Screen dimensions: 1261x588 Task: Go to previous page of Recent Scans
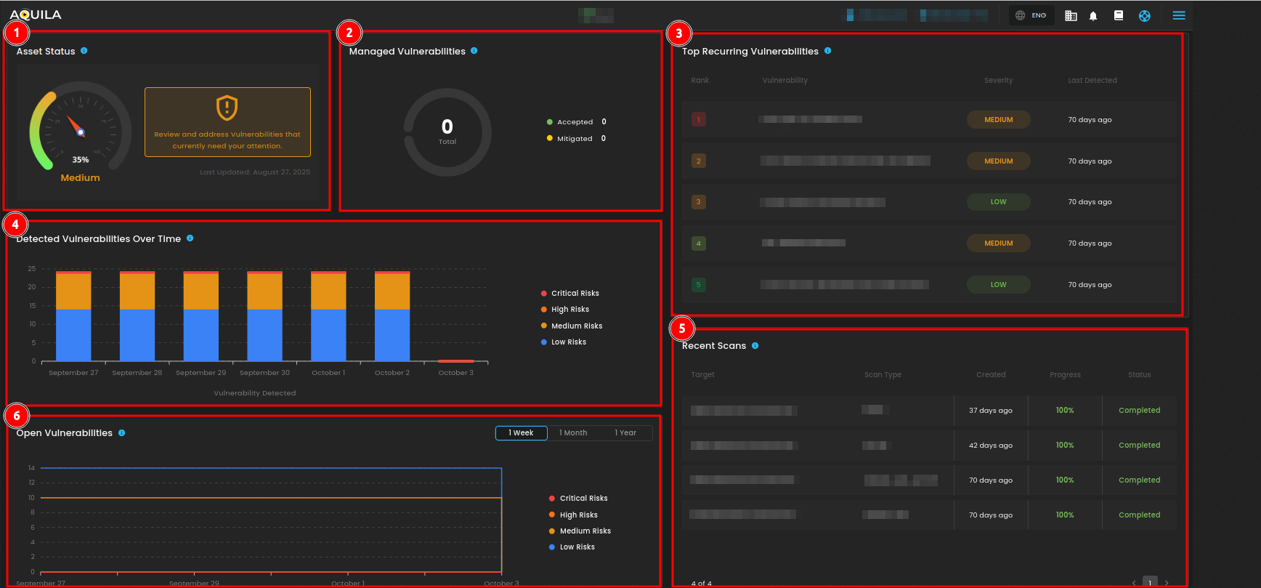click(x=1134, y=582)
